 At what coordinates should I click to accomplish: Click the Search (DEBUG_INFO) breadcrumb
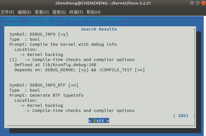(x=31, y=24)
